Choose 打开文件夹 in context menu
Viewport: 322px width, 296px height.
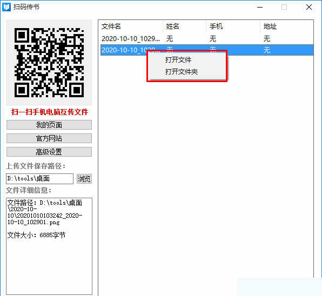tap(182, 72)
